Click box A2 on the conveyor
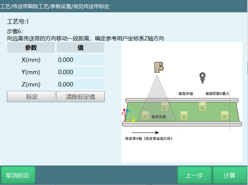The height and width of the screenshot is (185, 248). (x=183, y=115)
